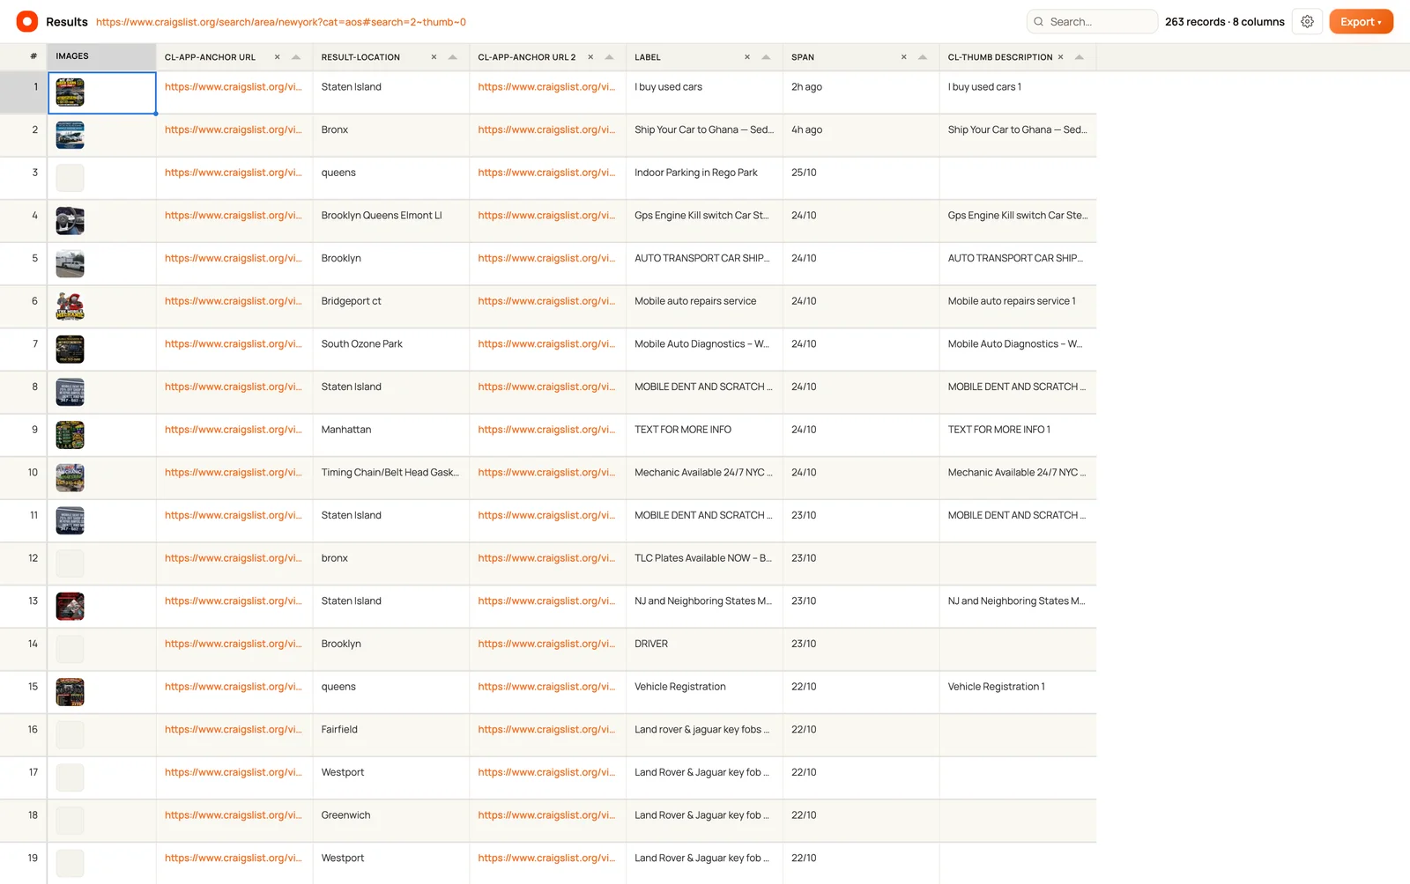Screen dimensions: 1410x884
Task: Select the 'DRIVER' label cell
Action: (704, 649)
